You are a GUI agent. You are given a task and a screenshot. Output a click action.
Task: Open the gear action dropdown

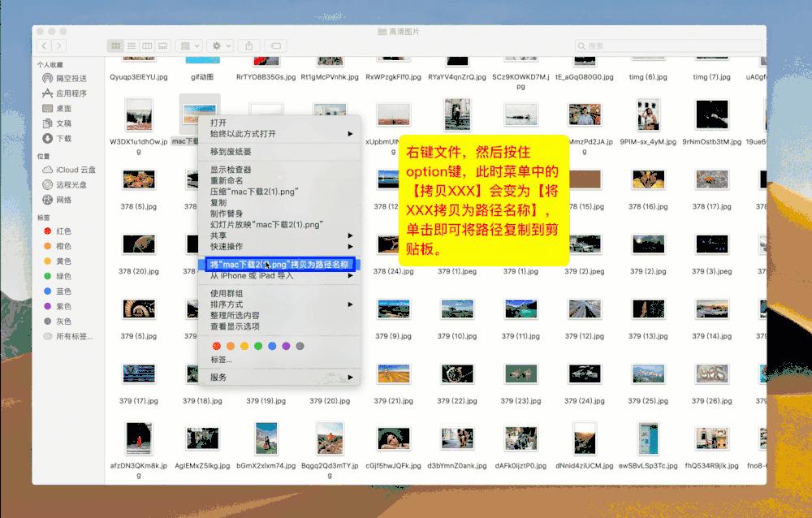(x=221, y=45)
